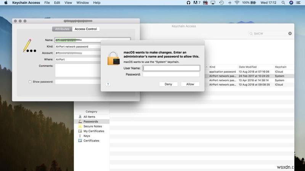Select the Secure Notes category
Viewport: 305px width, 171px height.
(92, 126)
